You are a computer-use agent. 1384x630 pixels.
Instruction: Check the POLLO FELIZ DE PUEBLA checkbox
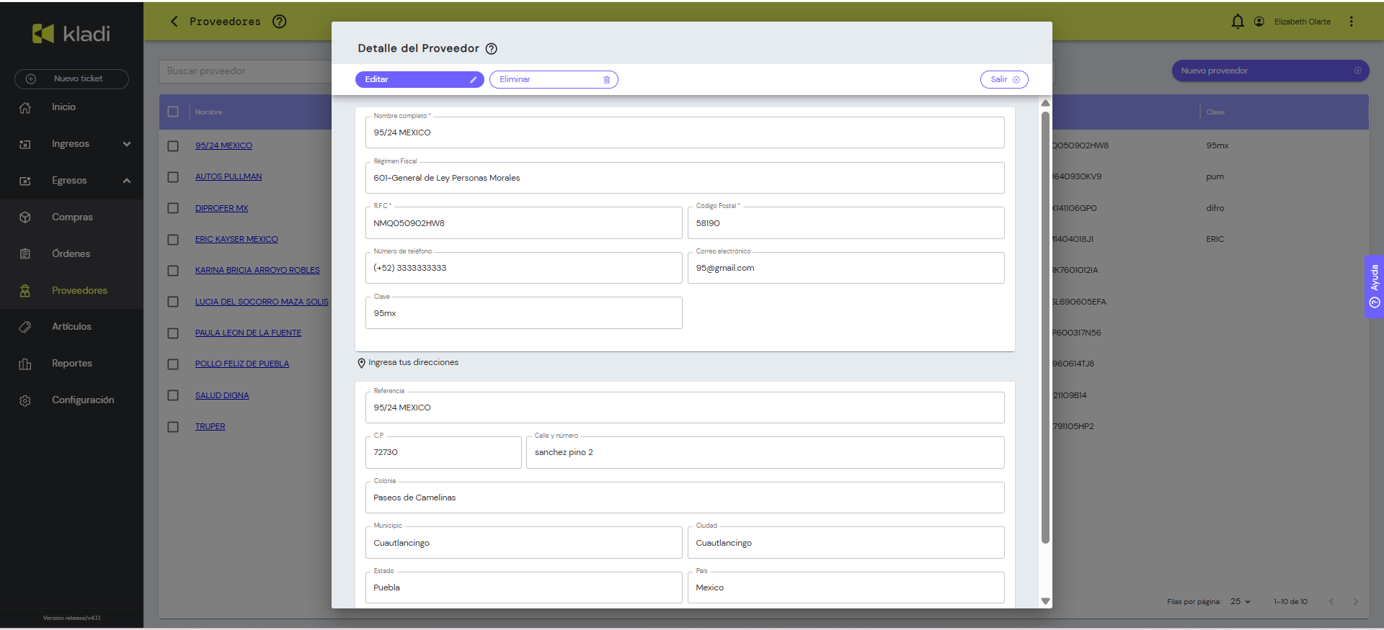tap(173, 364)
